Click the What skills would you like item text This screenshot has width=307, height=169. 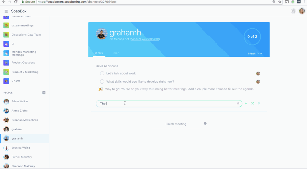point(140,81)
